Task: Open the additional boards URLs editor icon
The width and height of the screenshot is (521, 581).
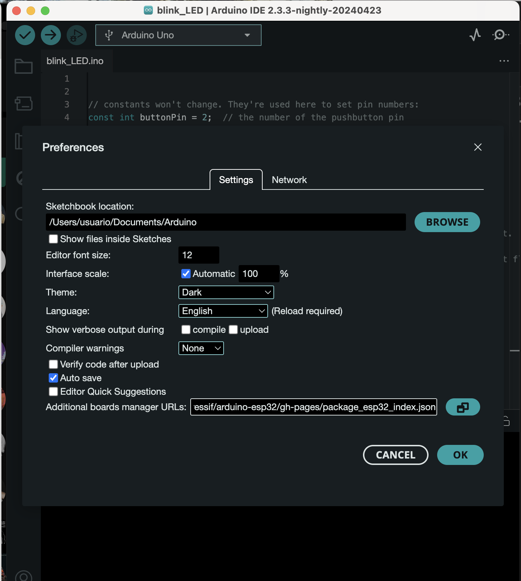Action: (463, 407)
